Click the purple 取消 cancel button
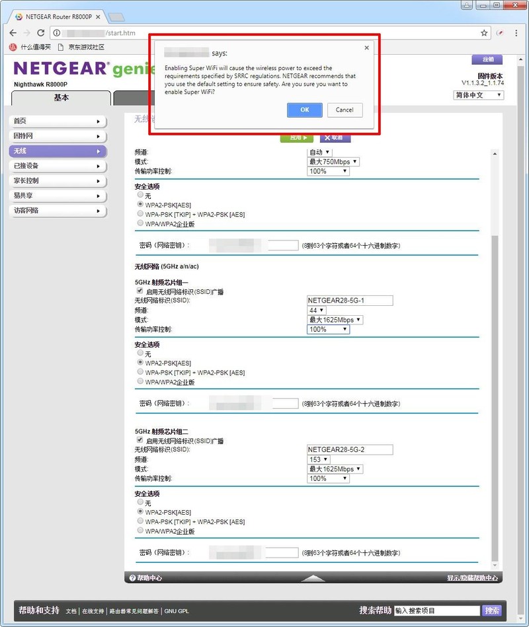529x627 pixels. 335,137
